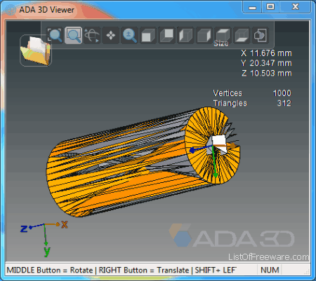Click the status bar mouse hints text
This screenshot has width=316, height=281.
(x=121, y=270)
